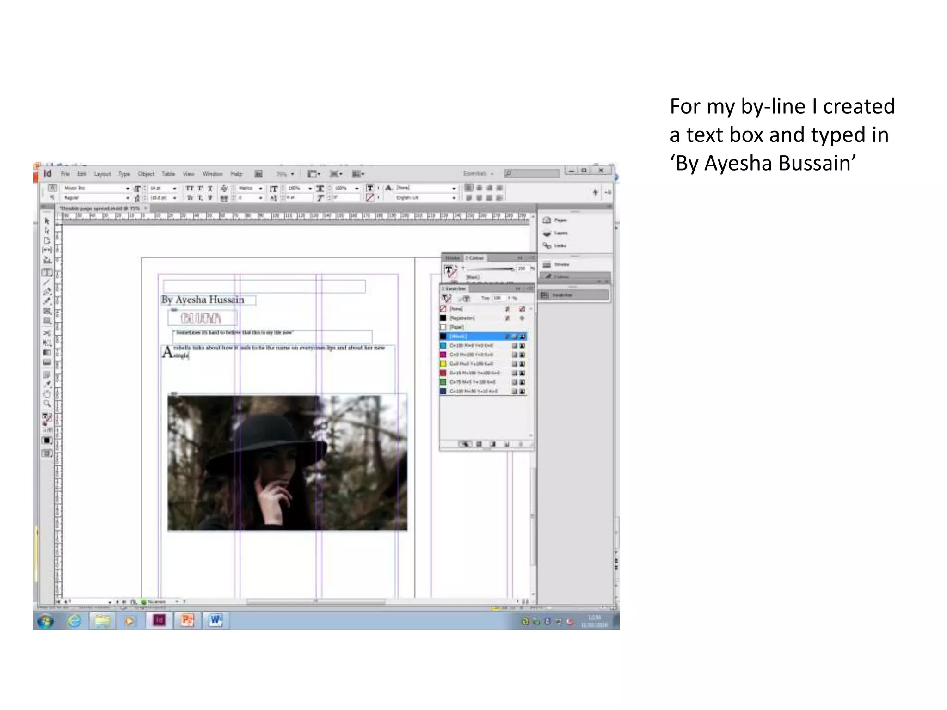This screenshot has width=947, height=710.
Task: Select the Pencil tool
Action: [x=47, y=301]
